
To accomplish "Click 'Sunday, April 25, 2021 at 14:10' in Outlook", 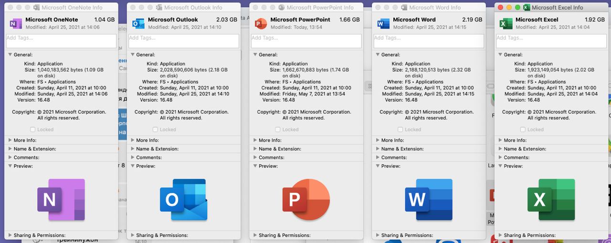I will [194, 94].
